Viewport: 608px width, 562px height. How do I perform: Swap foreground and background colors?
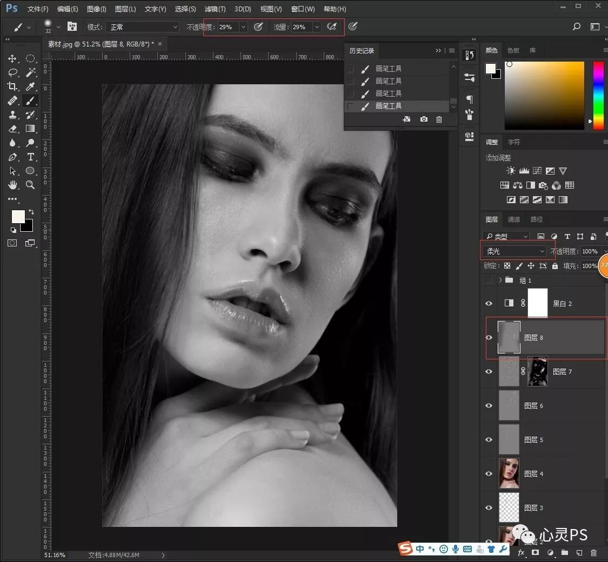[x=31, y=212]
